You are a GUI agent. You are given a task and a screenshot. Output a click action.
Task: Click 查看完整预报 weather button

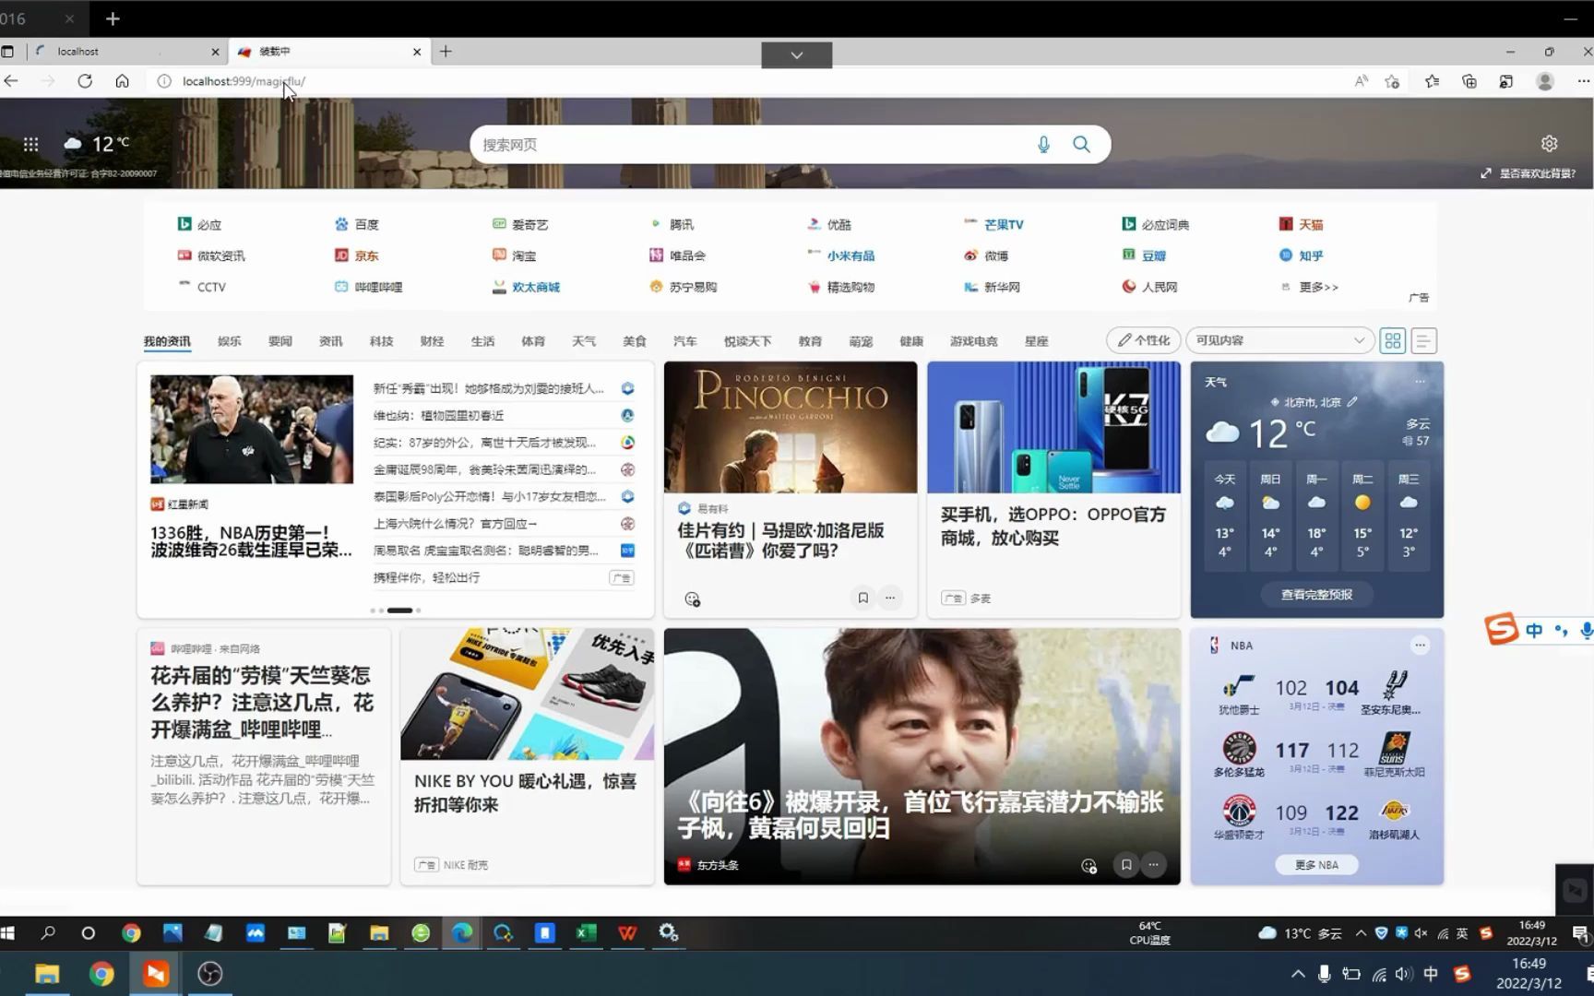click(x=1316, y=595)
